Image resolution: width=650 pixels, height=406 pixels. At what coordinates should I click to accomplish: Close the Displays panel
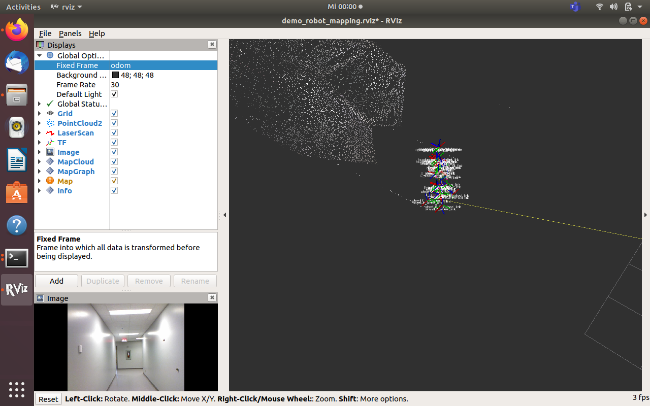212,45
